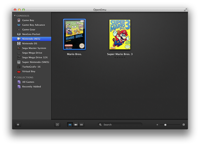The height and width of the screenshot is (146, 200).
Task: Click the NeoGeo Pocket console icon
Action: point(19,34)
